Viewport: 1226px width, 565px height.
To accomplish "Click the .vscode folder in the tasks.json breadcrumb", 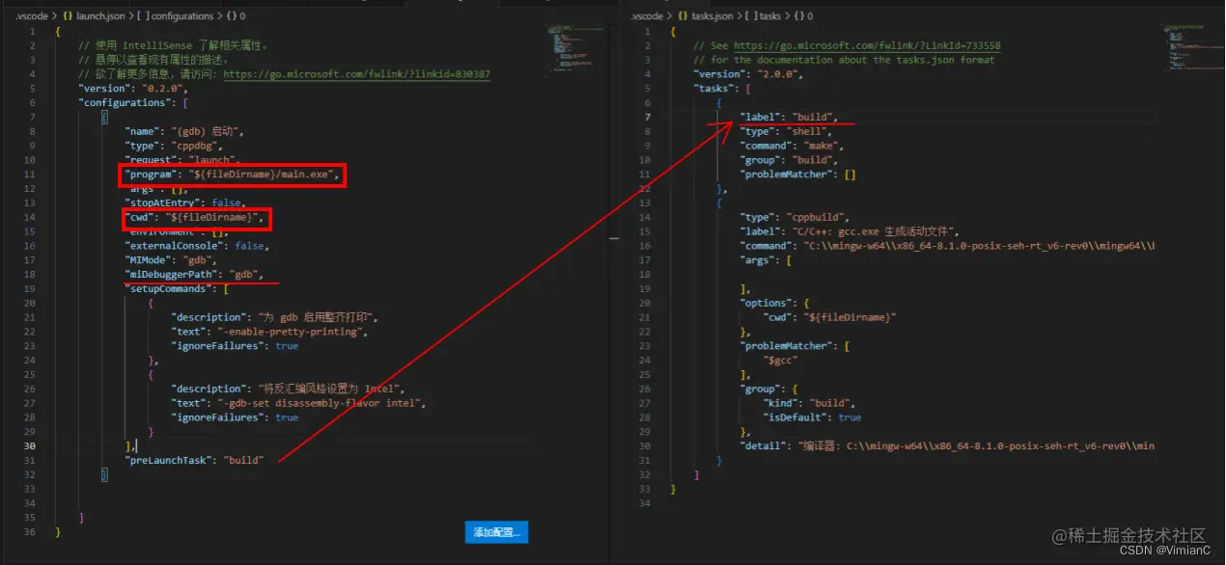I will tap(647, 16).
